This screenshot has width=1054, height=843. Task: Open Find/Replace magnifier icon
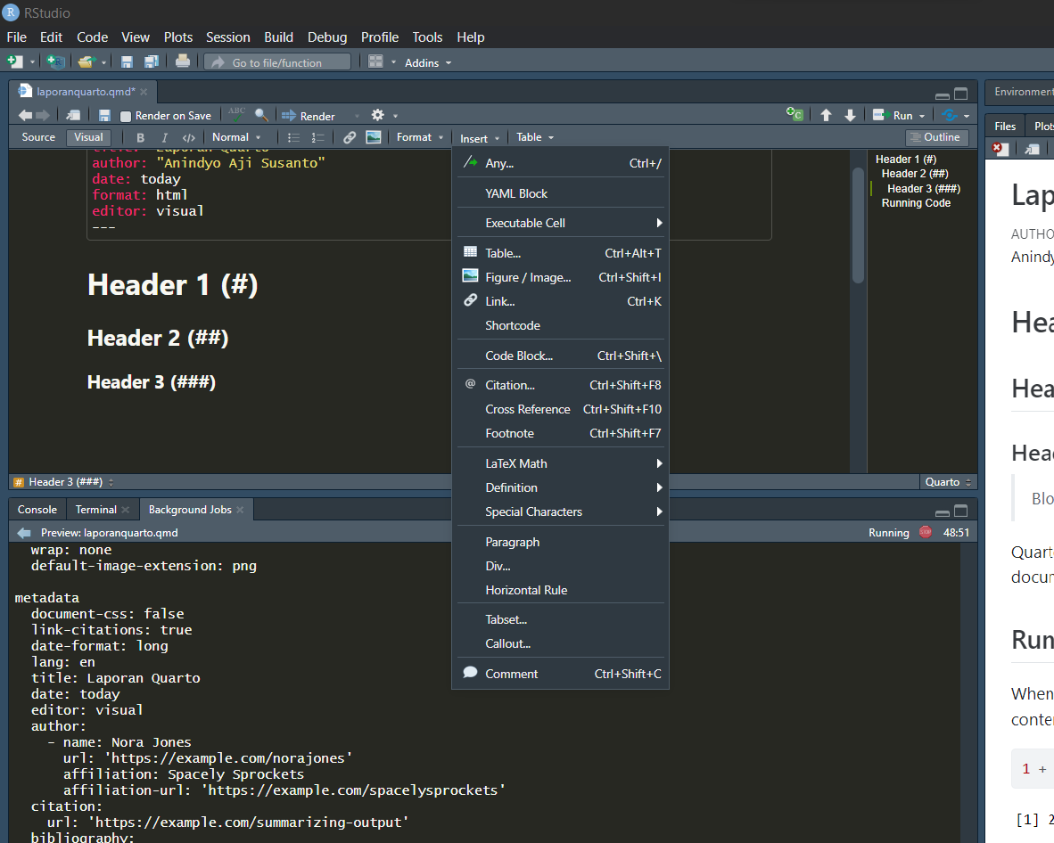tap(261, 115)
